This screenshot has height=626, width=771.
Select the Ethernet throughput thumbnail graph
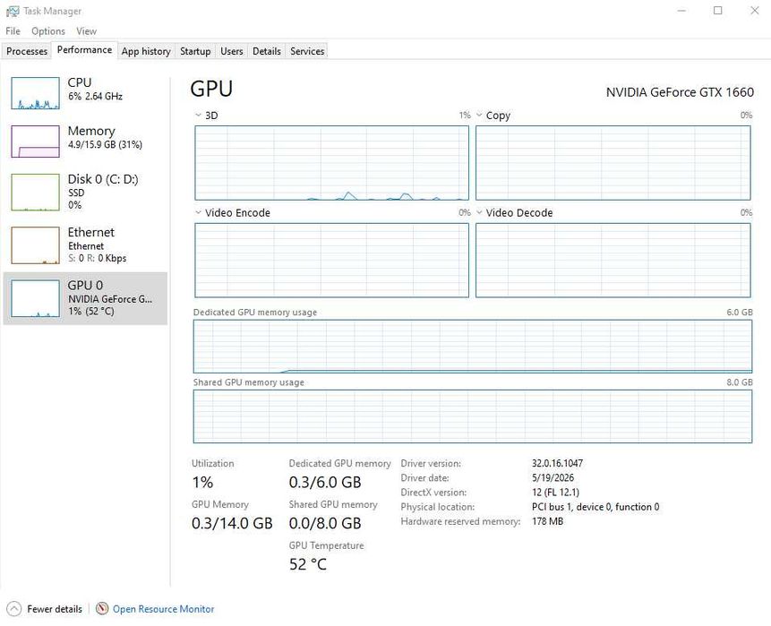(36, 245)
